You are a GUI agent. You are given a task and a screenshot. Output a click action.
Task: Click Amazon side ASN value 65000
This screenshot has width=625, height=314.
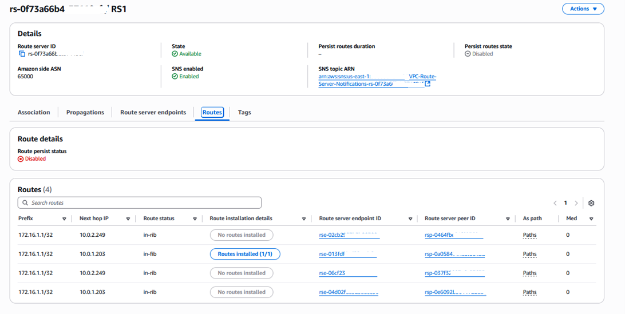click(x=26, y=77)
